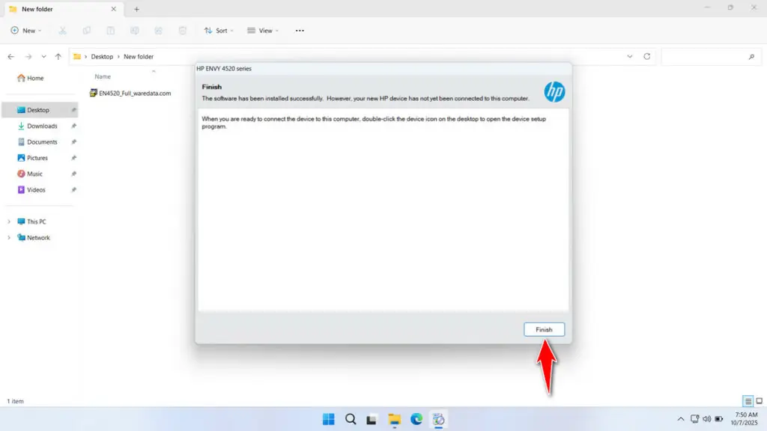Viewport: 767px width, 431px height.
Task: Open the See more ellipsis menu
Action: tap(300, 31)
